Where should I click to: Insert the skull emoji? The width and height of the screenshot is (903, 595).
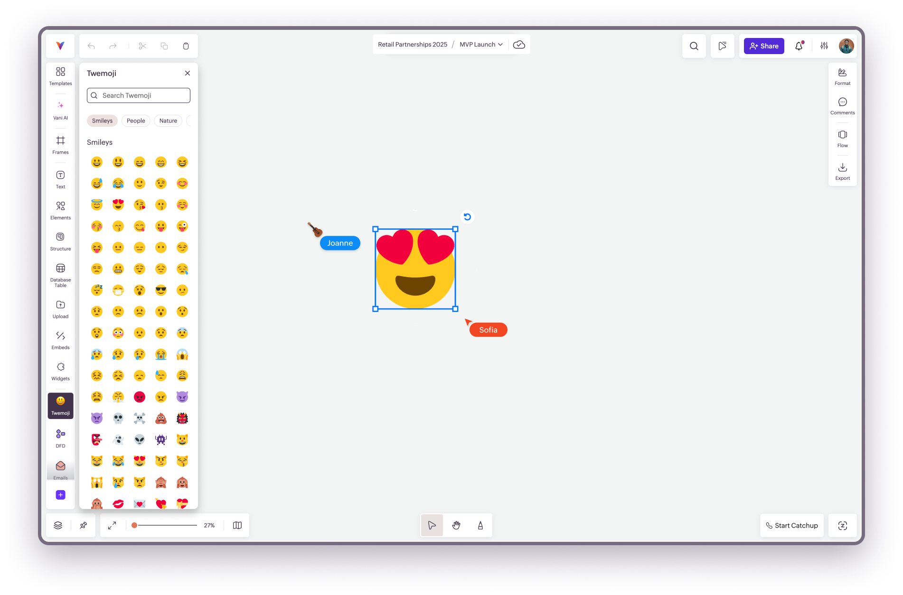(x=118, y=418)
